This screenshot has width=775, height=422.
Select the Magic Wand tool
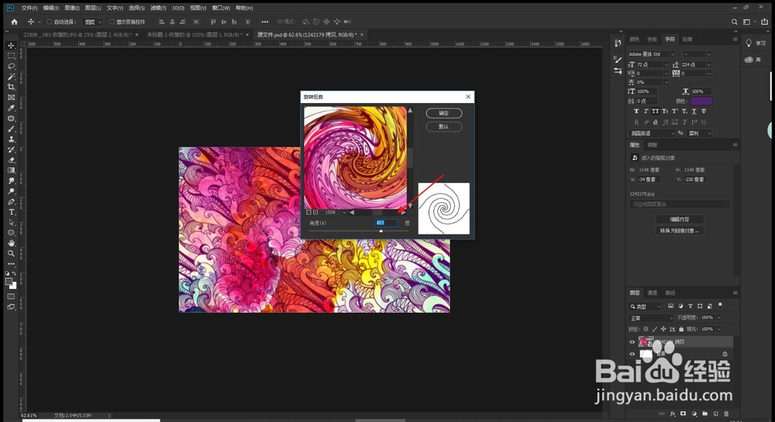[x=11, y=77]
